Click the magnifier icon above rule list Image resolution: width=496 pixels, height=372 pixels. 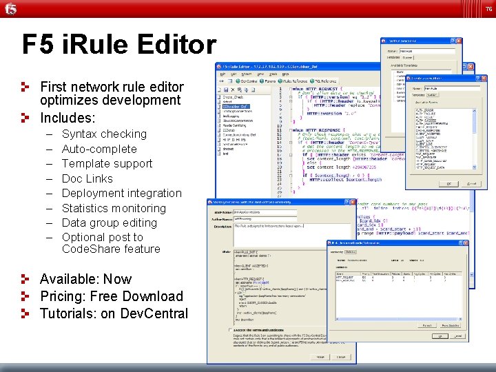[240, 90]
